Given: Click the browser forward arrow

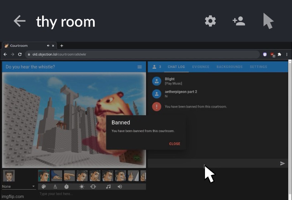Looking at the screenshot, I should click(12, 54).
